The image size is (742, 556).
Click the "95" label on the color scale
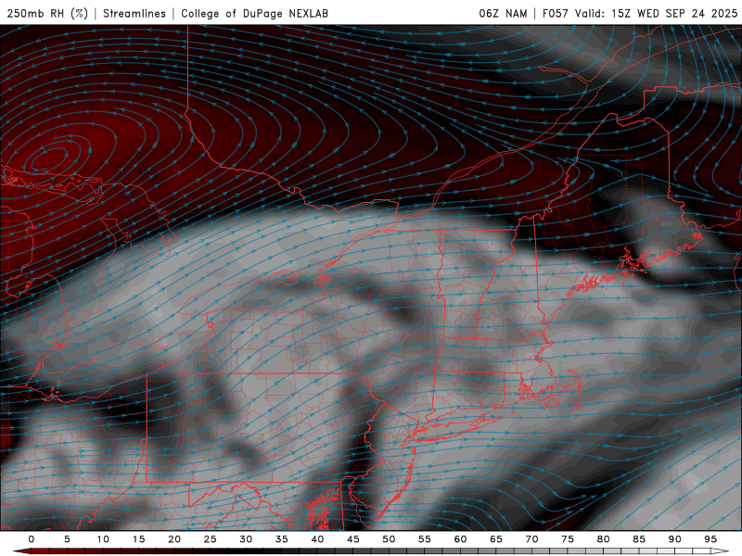(710, 539)
